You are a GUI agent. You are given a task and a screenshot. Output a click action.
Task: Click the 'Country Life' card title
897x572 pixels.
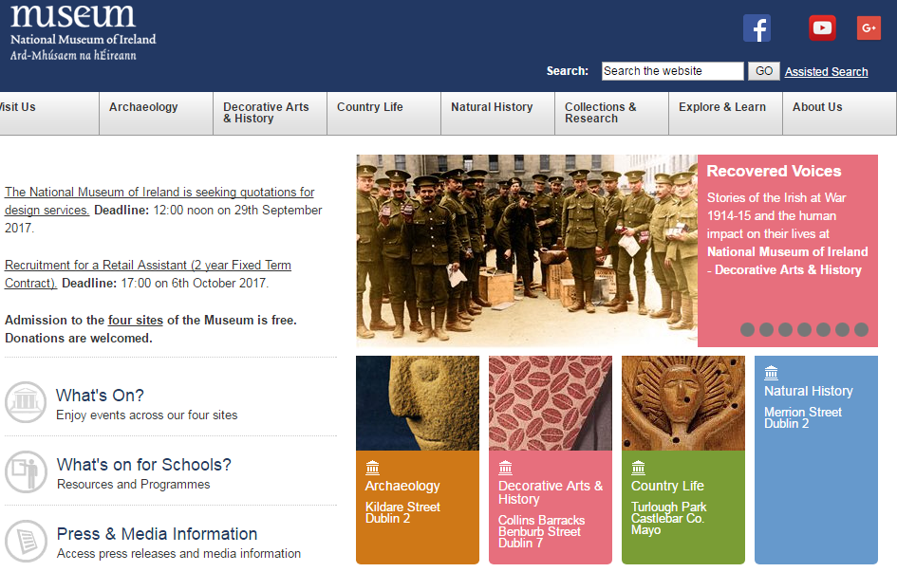pyautogui.click(x=667, y=486)
